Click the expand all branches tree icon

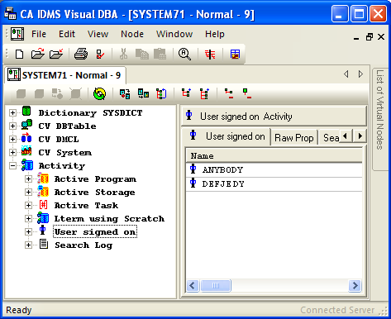204,93
